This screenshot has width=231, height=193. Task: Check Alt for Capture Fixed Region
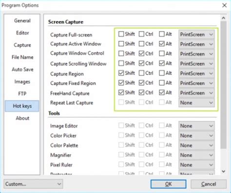pos(162,83)
